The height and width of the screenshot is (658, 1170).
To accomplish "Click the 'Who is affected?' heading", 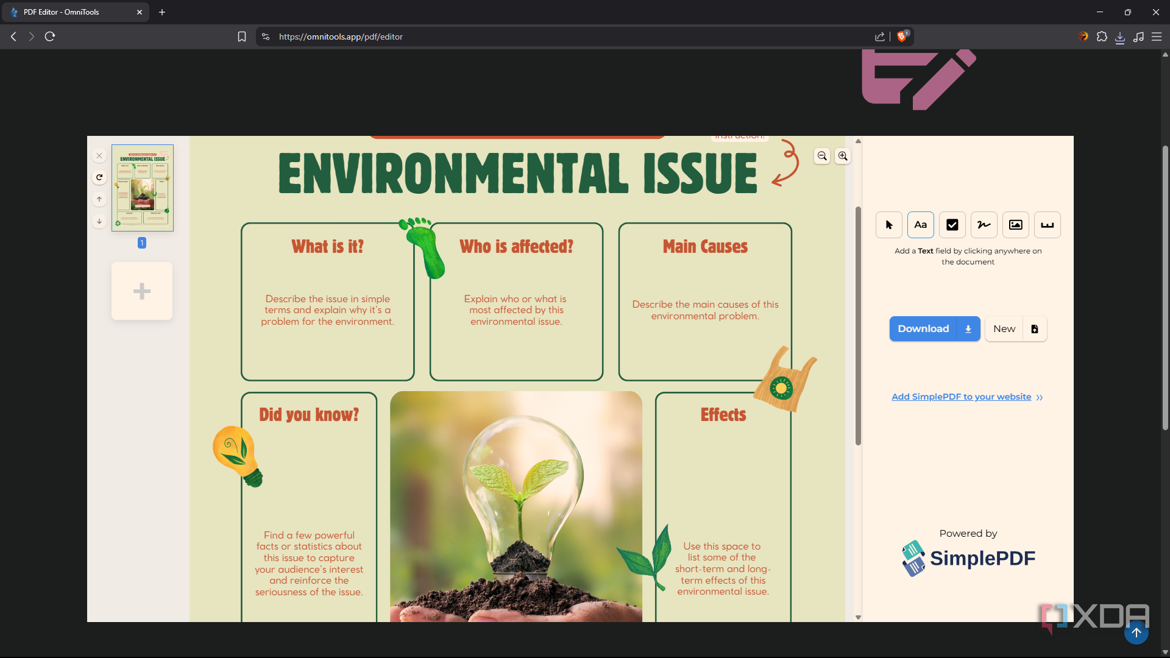I will (516, 247).
